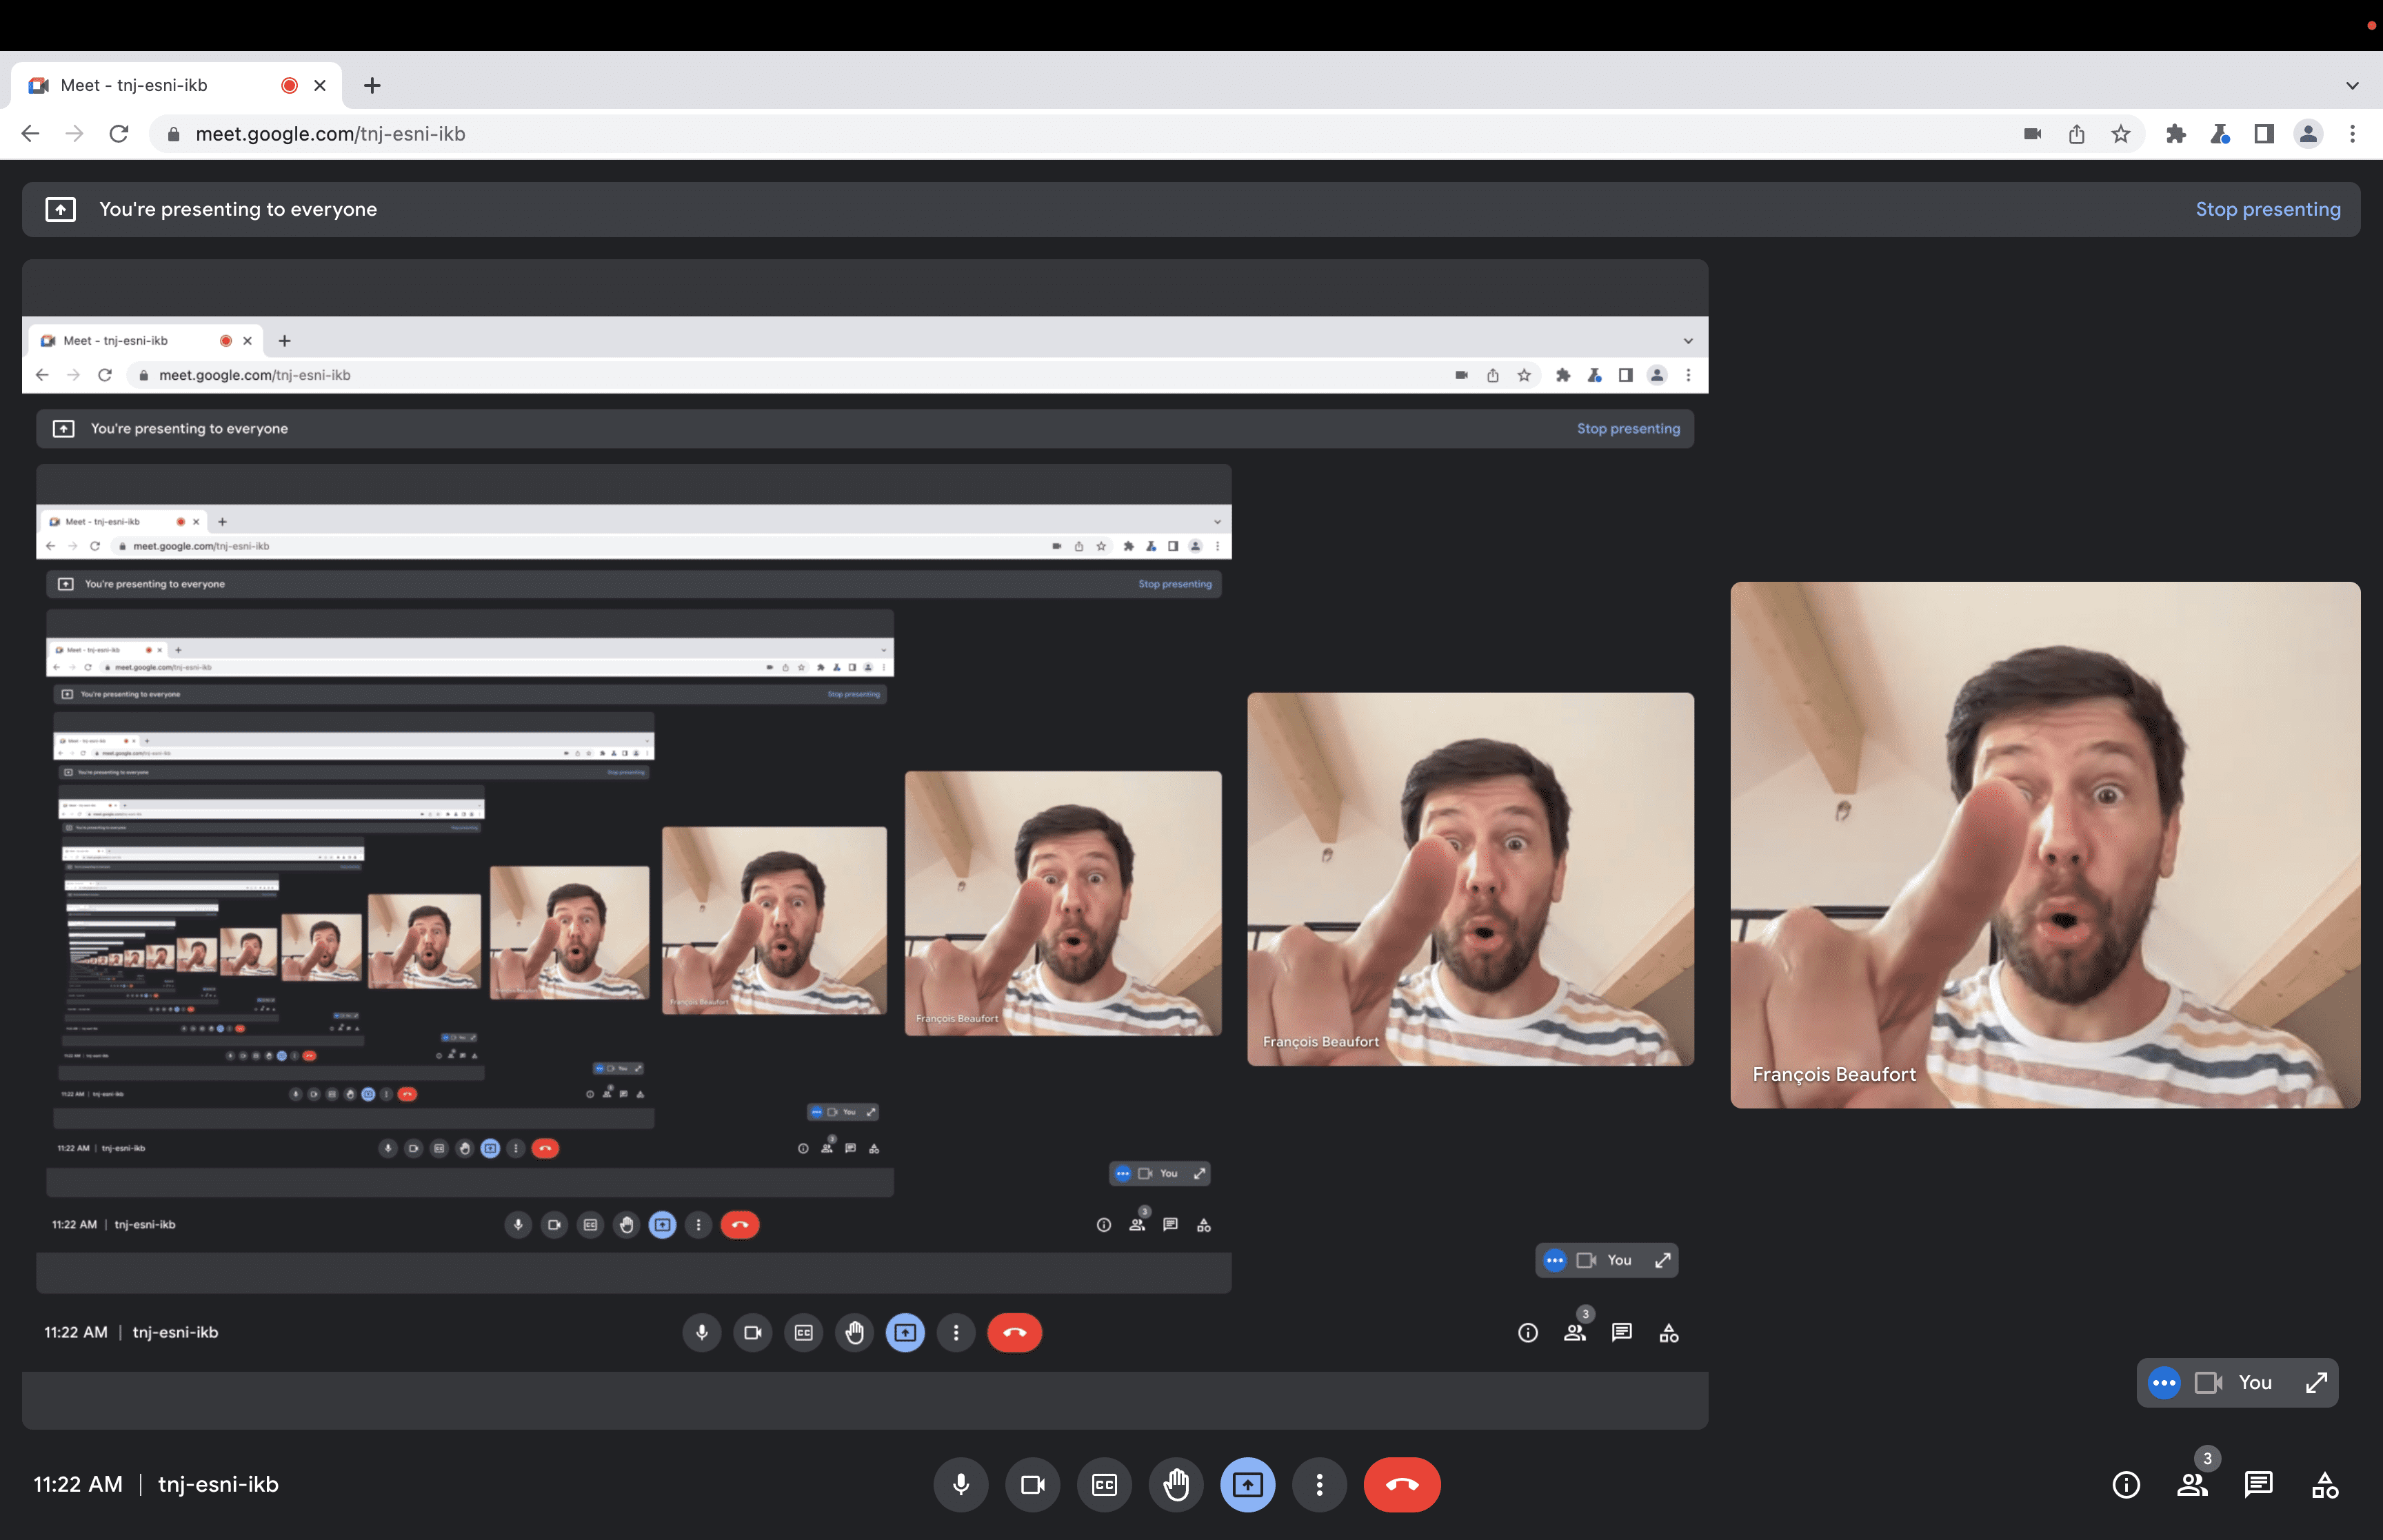Screen dimensions: 2383x1540
Task: Expand the meeting controls overflow menu
Action: coord(1318,1484)
